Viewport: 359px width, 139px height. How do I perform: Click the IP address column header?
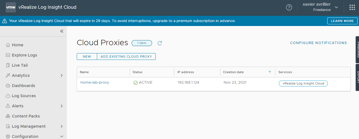click(186, 72)
